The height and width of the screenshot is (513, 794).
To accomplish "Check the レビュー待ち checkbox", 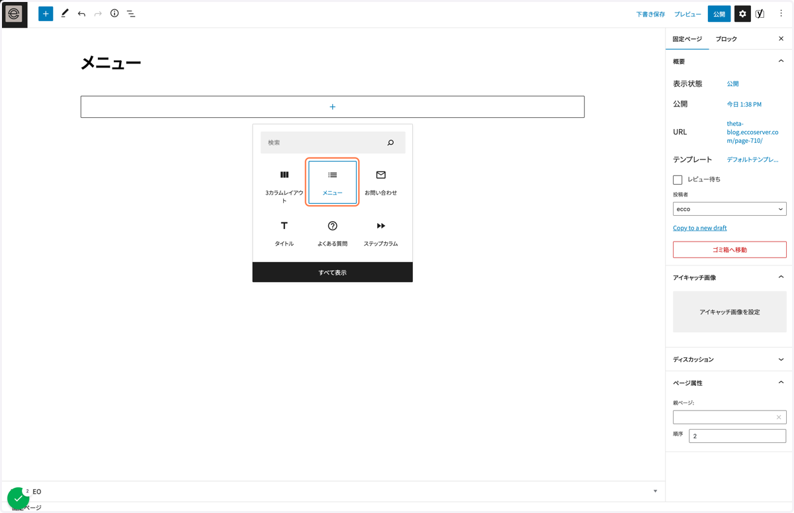I will point(678,179).
